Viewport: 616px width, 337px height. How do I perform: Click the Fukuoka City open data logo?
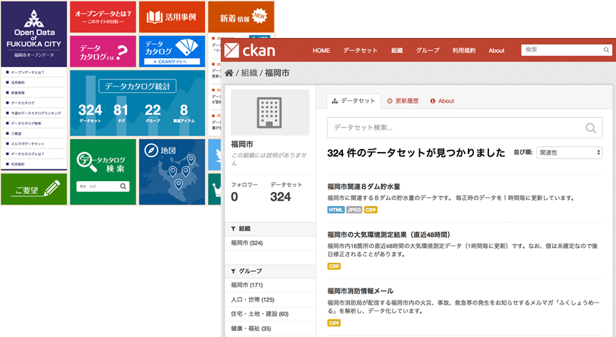coord(34,34)
